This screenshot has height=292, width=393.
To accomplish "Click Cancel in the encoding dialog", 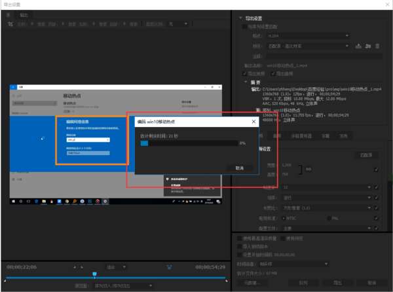I will point(239,168).
